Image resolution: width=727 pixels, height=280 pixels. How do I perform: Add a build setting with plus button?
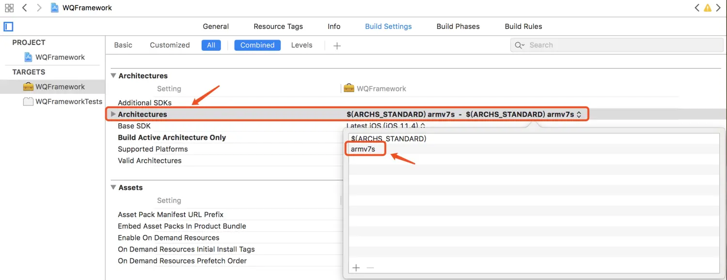(337, 45)
